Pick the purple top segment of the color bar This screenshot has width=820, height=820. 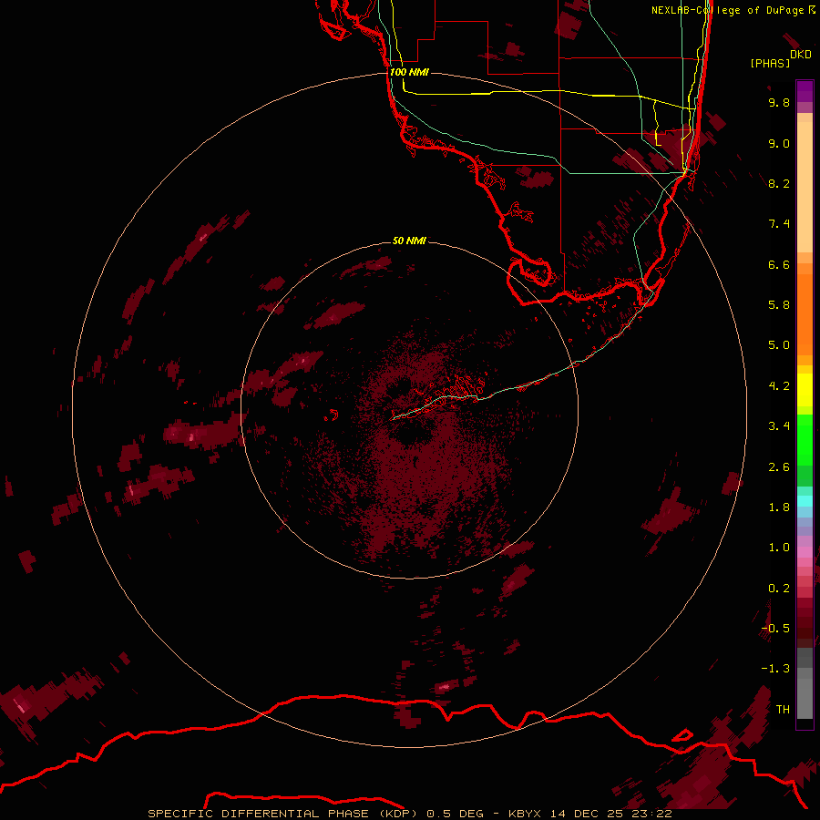pos(805,91)
